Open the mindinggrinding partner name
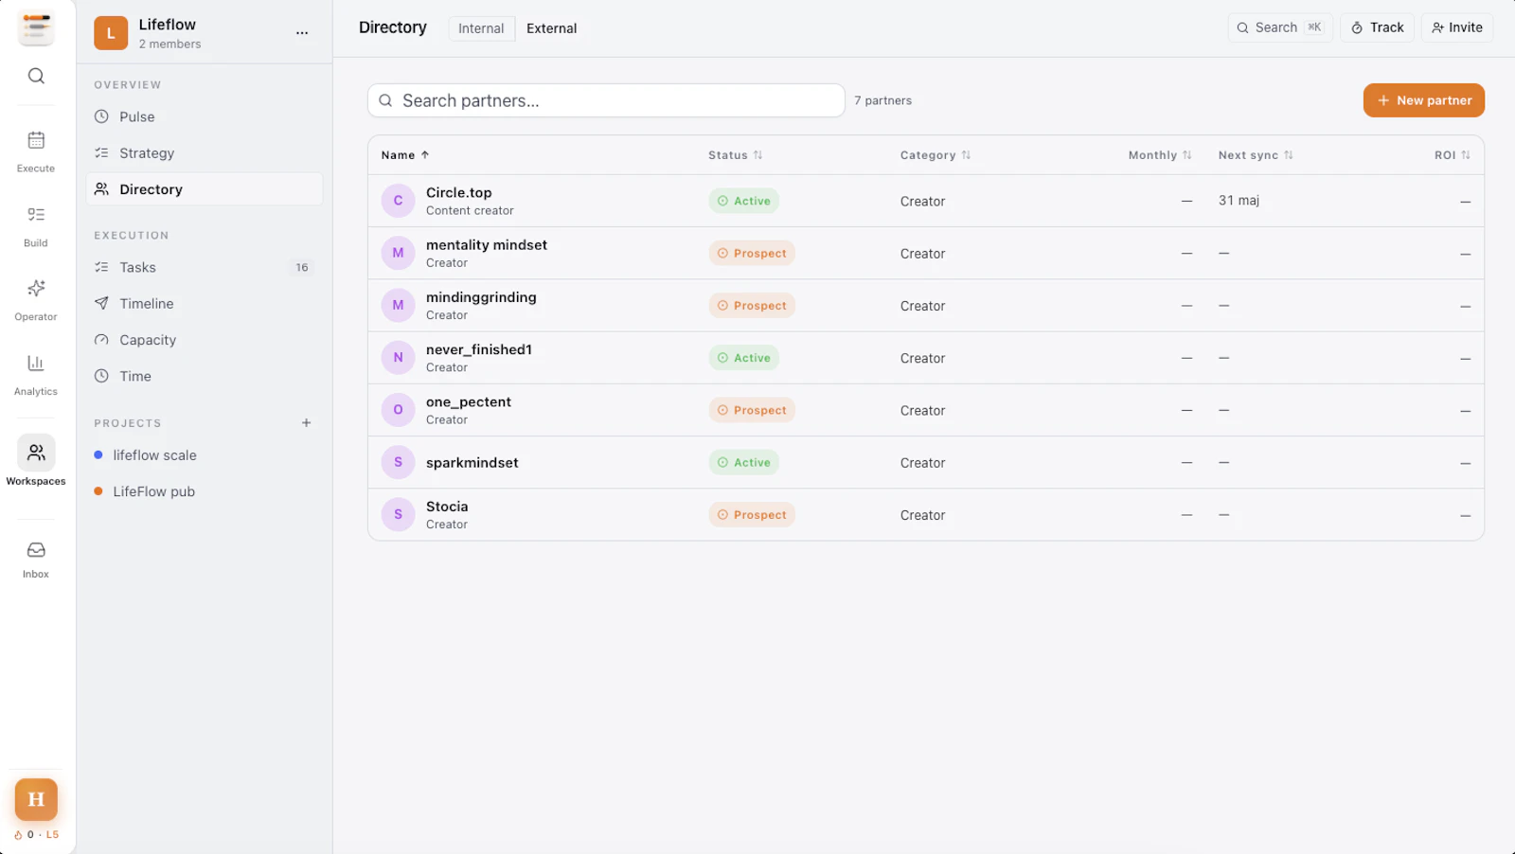 481,297
